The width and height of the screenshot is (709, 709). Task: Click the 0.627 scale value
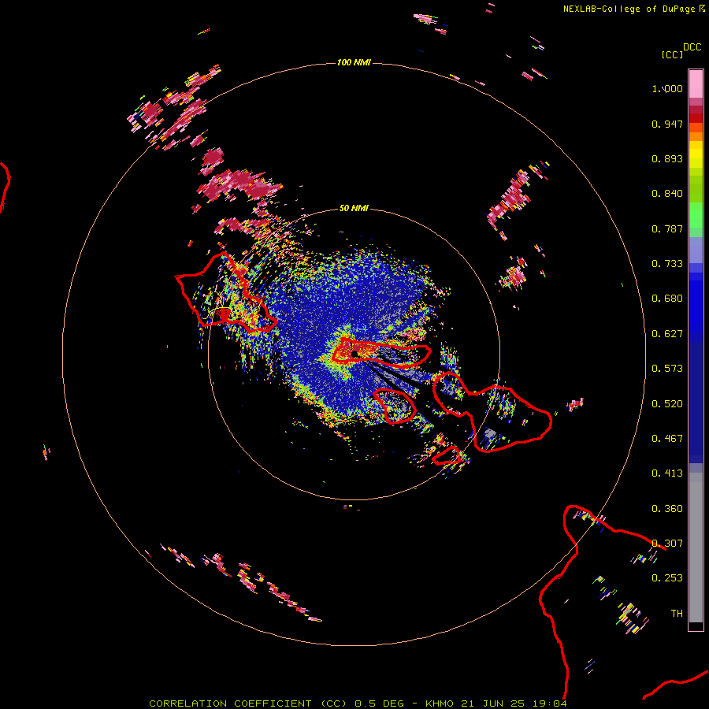[667, 334]
